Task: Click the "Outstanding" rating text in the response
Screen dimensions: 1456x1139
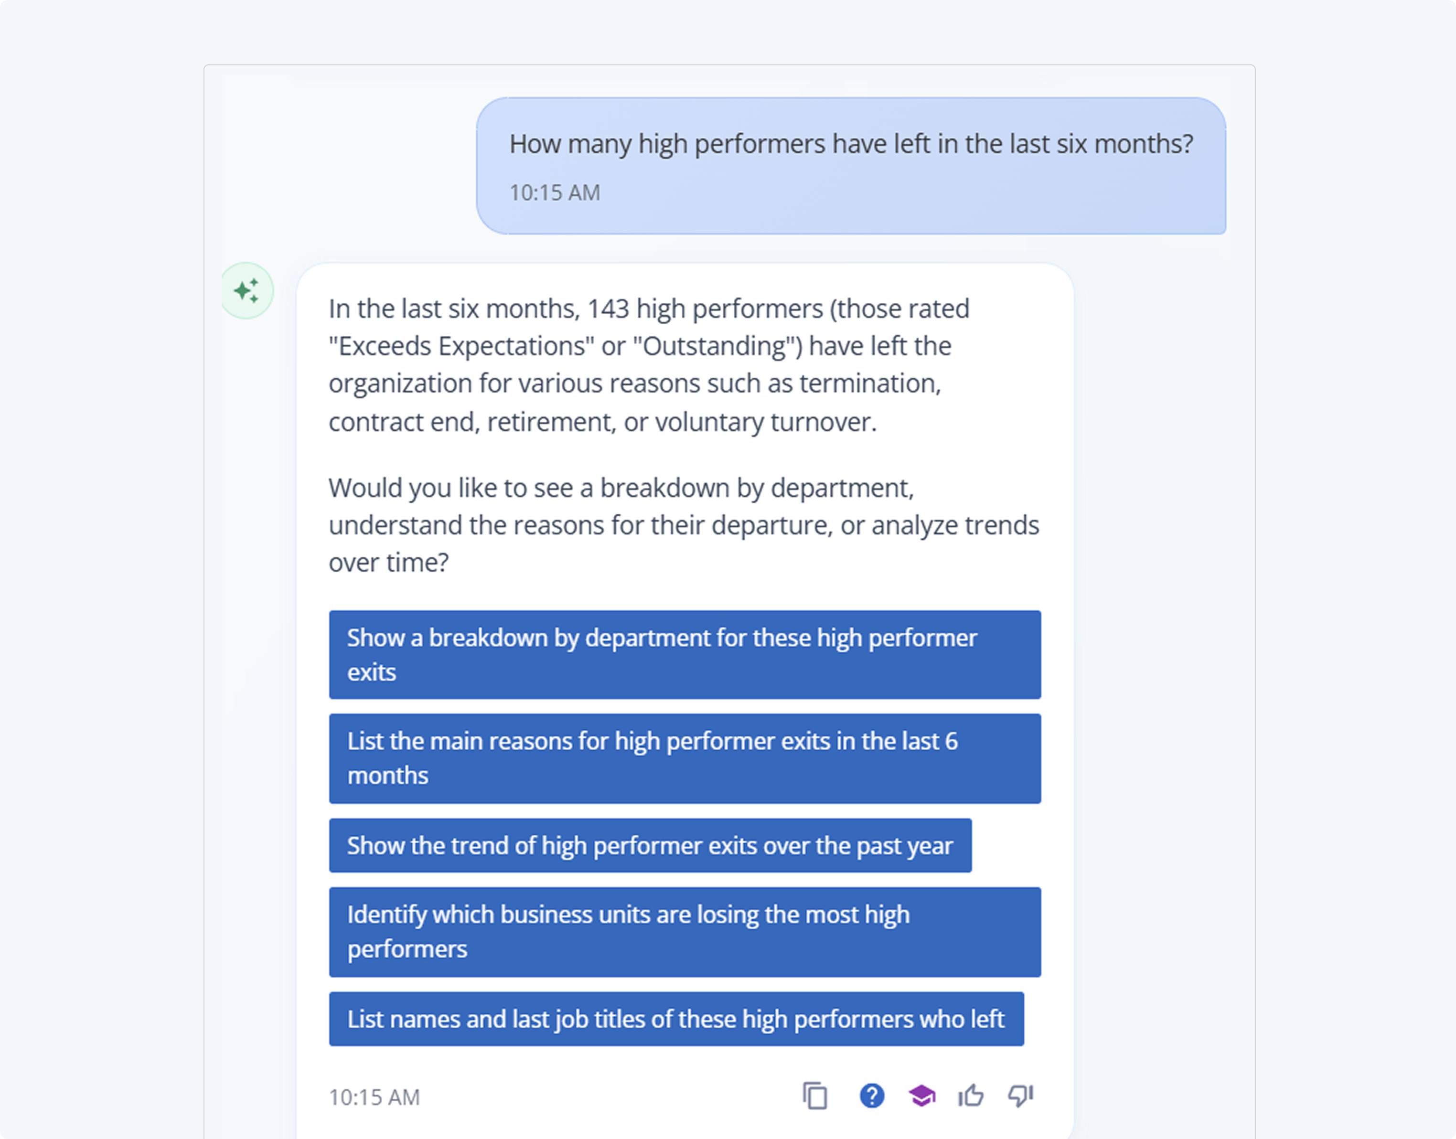Action: pyautogui.click(x=714, y=346)
